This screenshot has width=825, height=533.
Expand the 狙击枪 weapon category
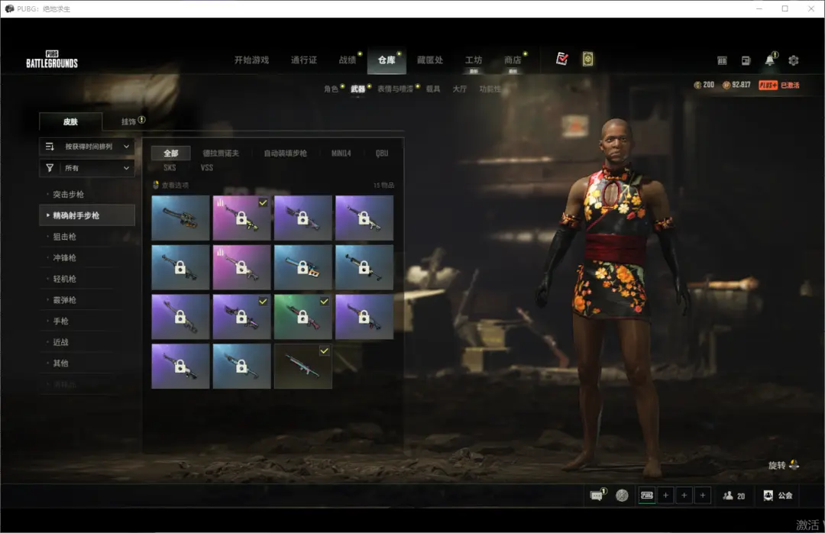pyautogui.click(x=64, y=237)
